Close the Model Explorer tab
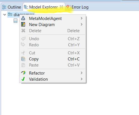This screenshot has width=139, height=115. (x=61, y=7)
